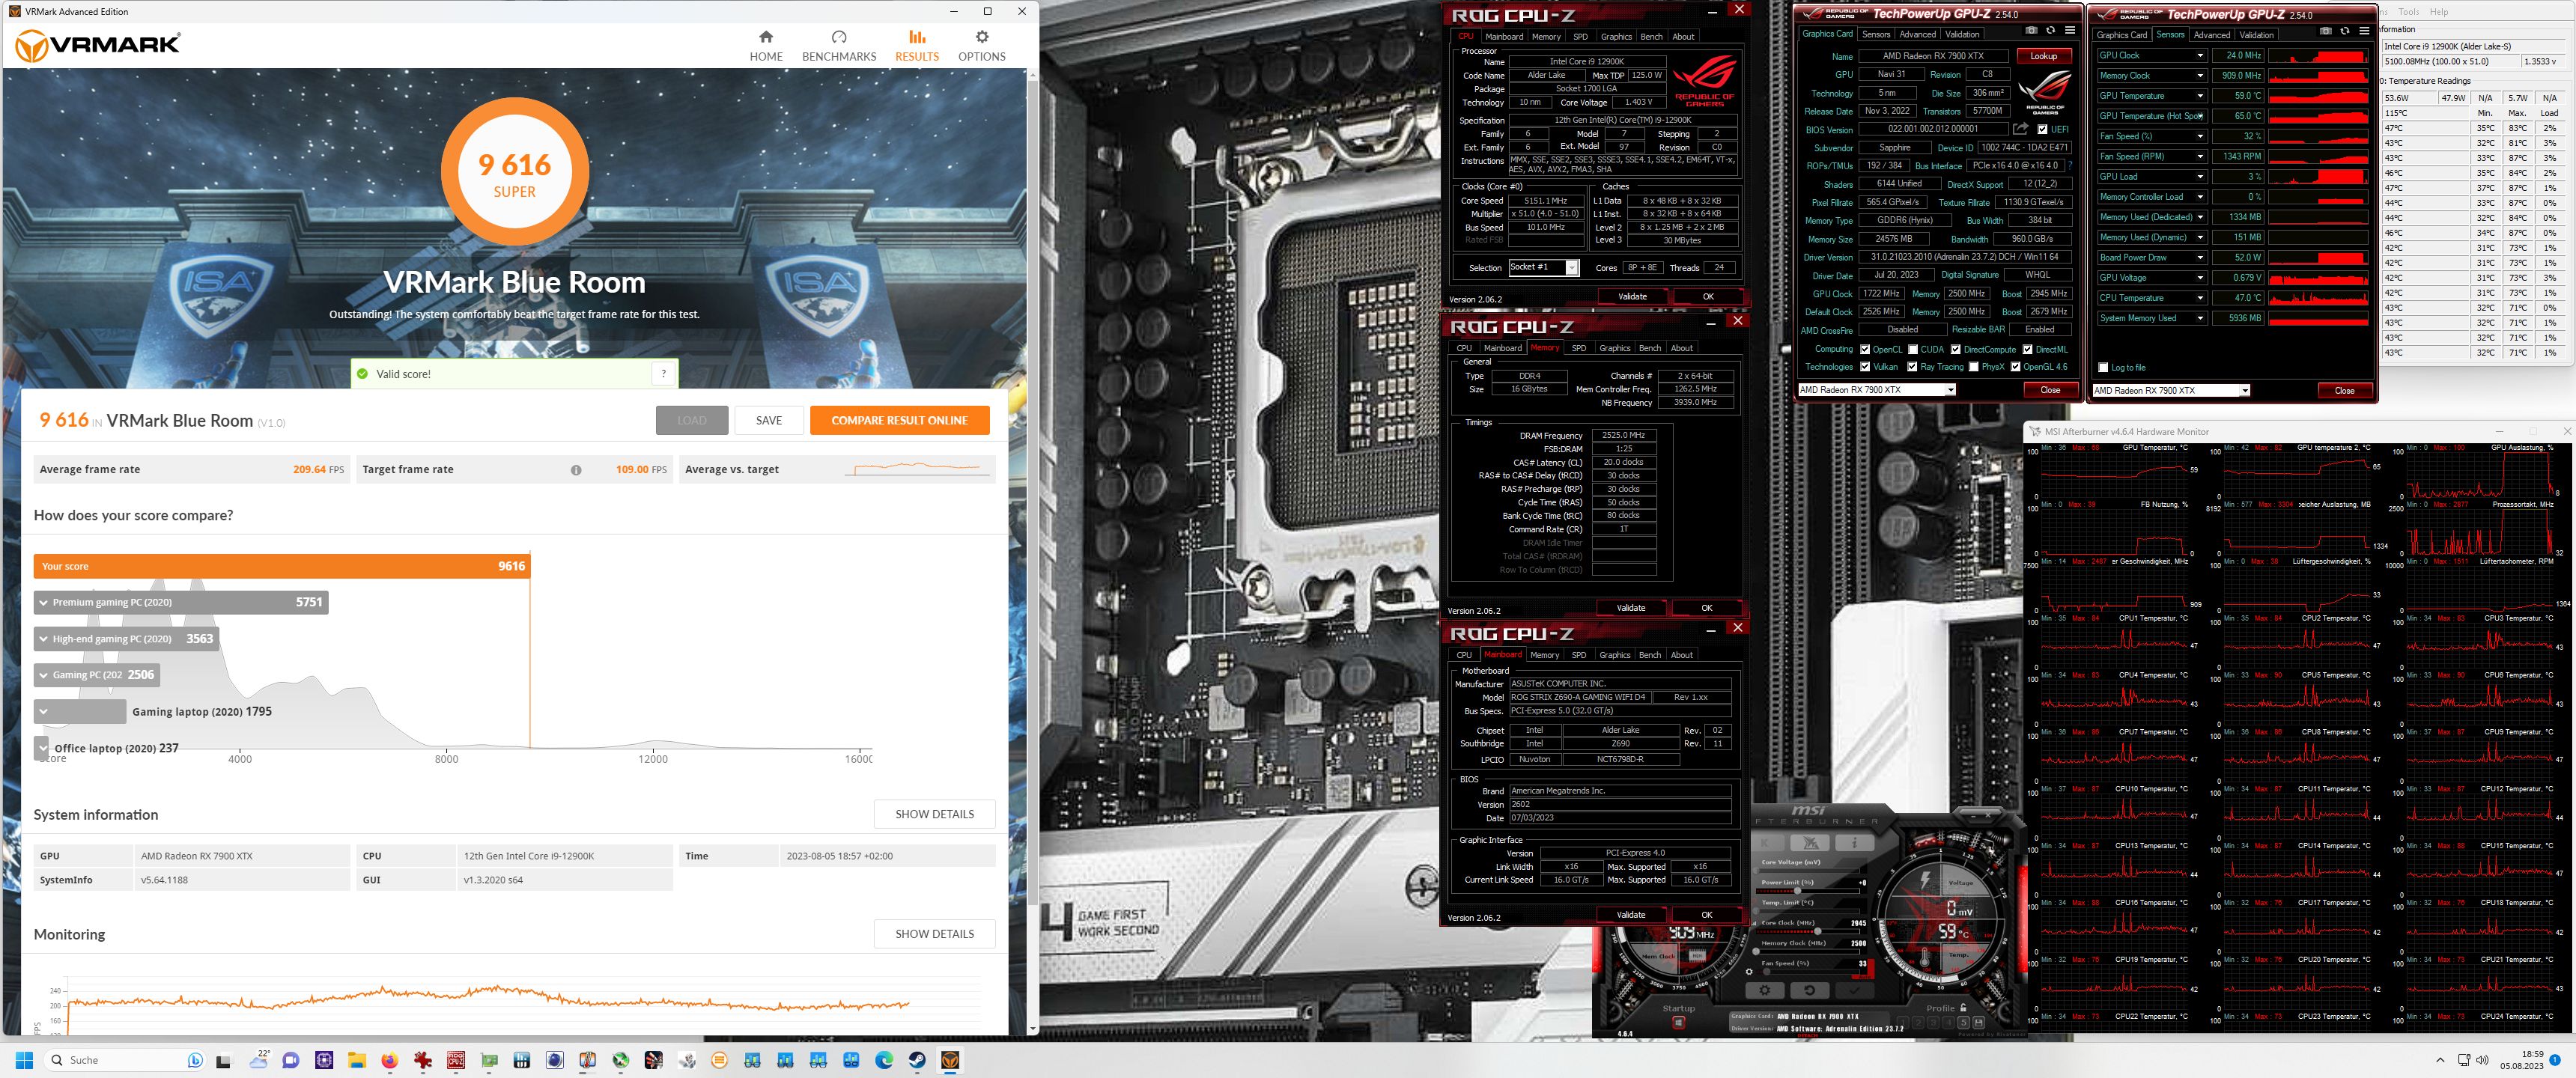
Task: Open the Afterburner info 'i' button
Action: [x=1855, y=843]
